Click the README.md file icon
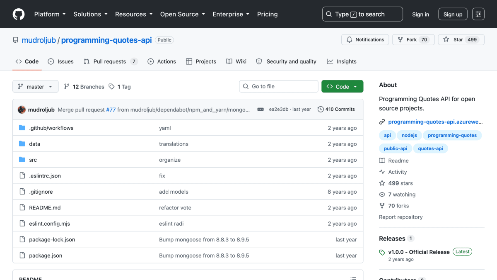The height and width of the screenshot is (280, 497). 22,208
